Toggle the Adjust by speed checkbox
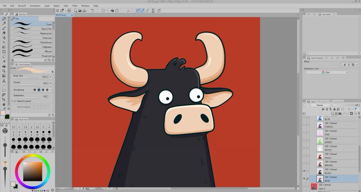This screenshot has width=361, height=192. pos(15,101)
